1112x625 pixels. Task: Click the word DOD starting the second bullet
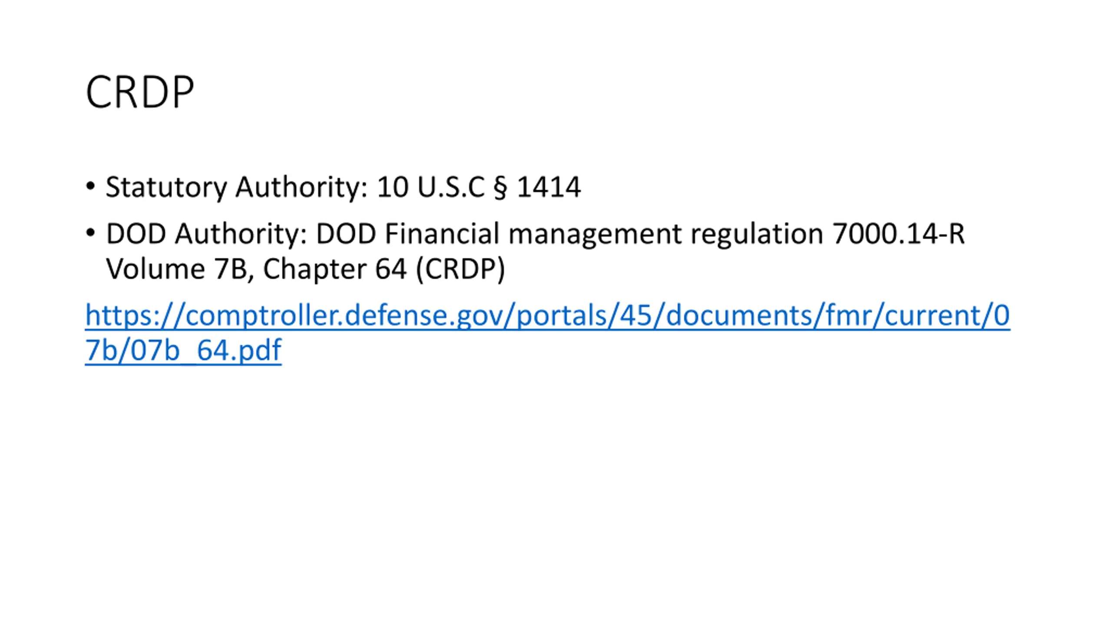pyautogui.click(x=136, y=234)
